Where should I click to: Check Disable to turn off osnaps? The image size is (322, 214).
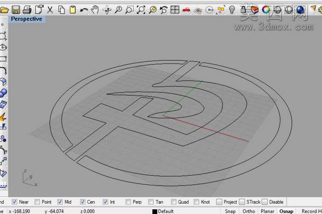[x=264, y=202]
